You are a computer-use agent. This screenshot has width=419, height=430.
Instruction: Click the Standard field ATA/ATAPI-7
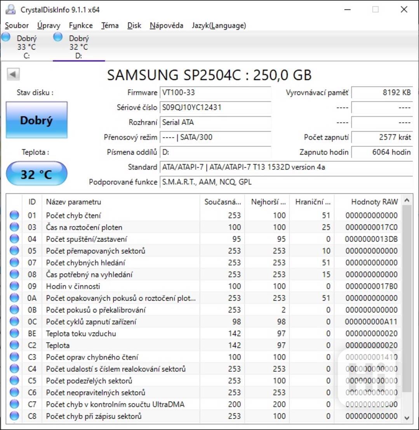286,167
